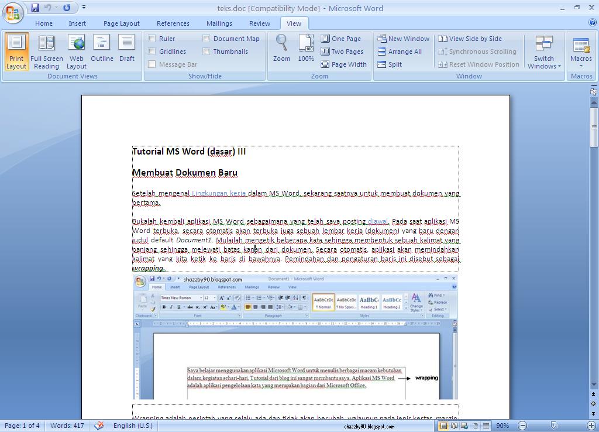Open the Mailings tab
The width and height of the screenshot is (599, 432).
pyautogui.click(x=219, y=23)
